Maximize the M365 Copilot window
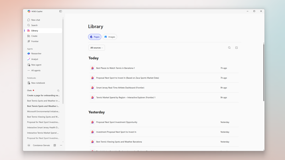Viewport: 285px width, 160px height. 254,11
